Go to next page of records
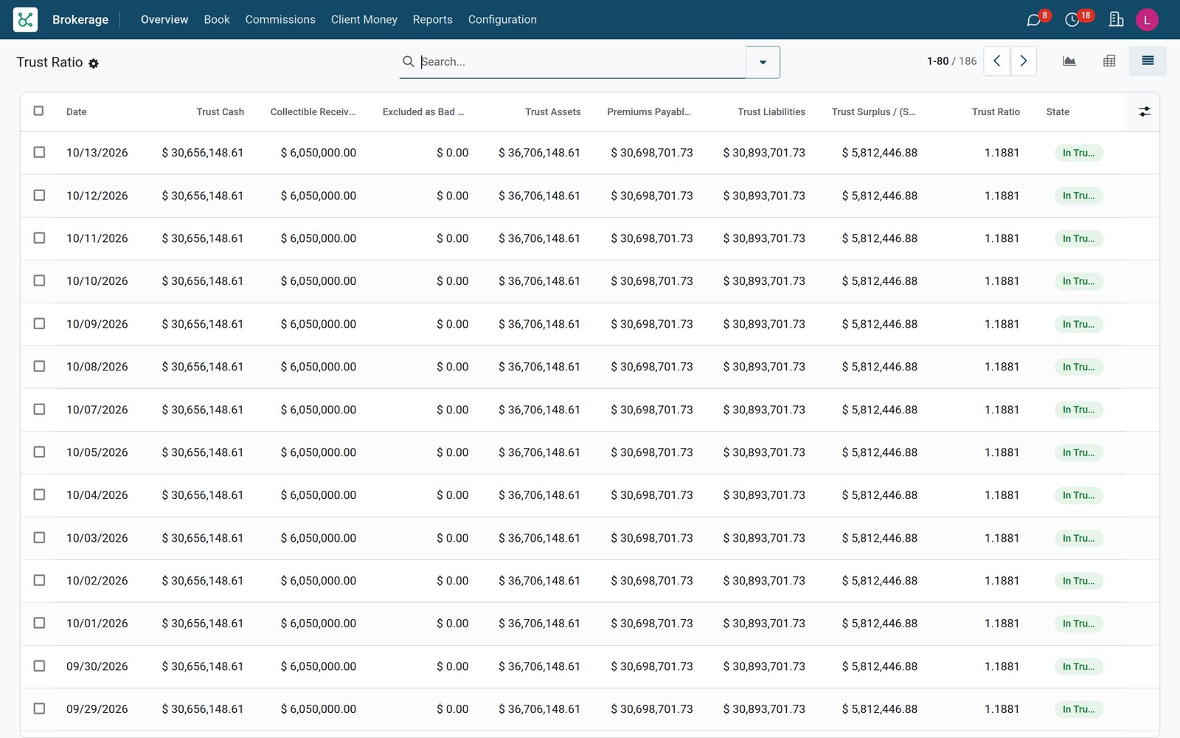The image size is (1180, 738). point(1024,61)
